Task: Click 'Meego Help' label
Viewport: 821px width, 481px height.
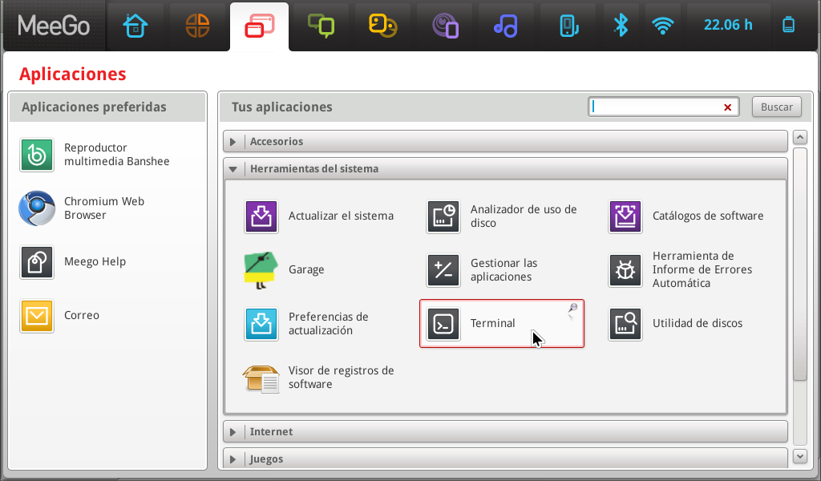Action: 95,261
